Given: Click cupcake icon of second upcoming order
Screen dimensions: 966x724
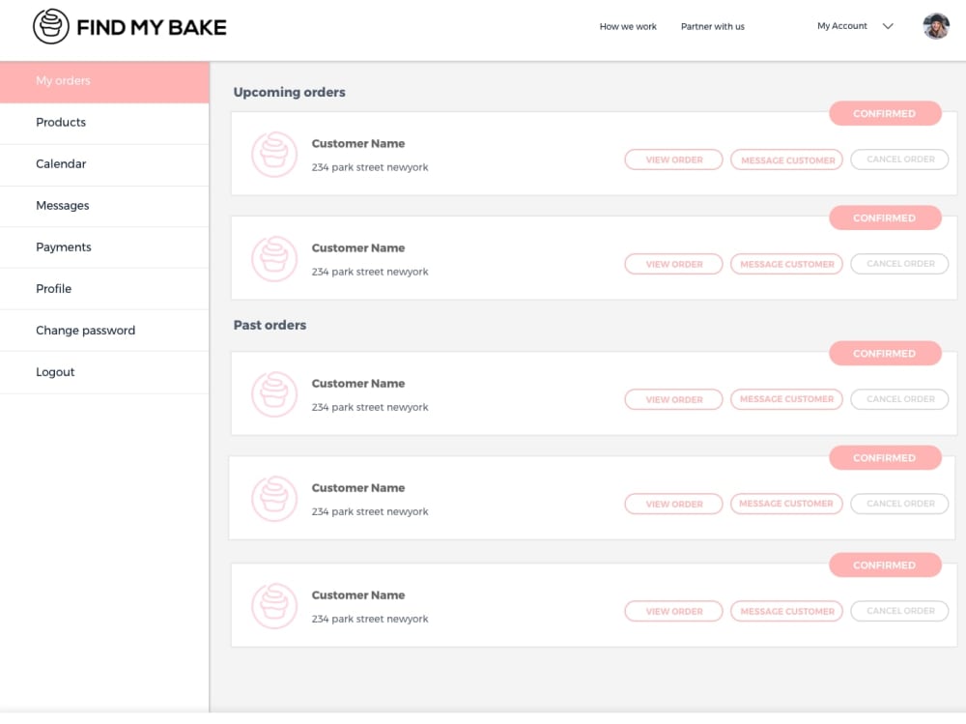Looking at the screenshot, I should [274, 259].
